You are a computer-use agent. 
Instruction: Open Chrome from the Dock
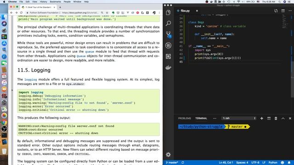pyautogui.click(x=4, y=122)
